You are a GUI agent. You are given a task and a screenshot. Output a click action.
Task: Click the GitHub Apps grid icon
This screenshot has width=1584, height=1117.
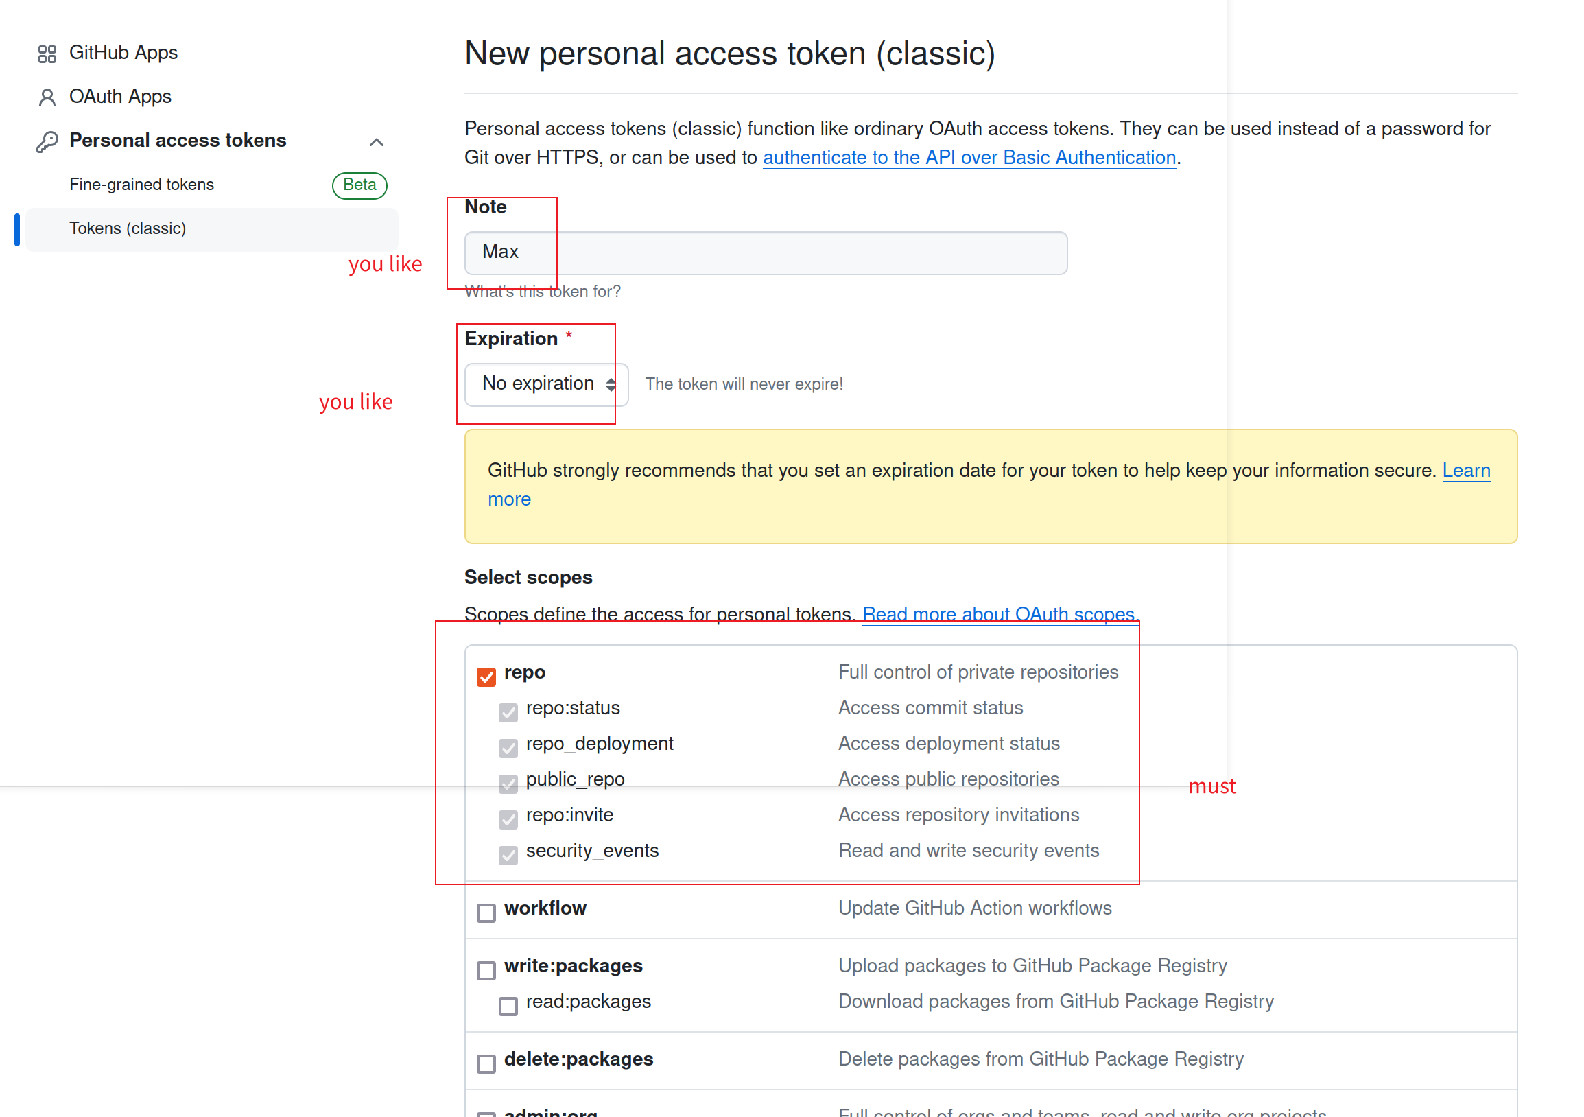click(x=47, y=54)
